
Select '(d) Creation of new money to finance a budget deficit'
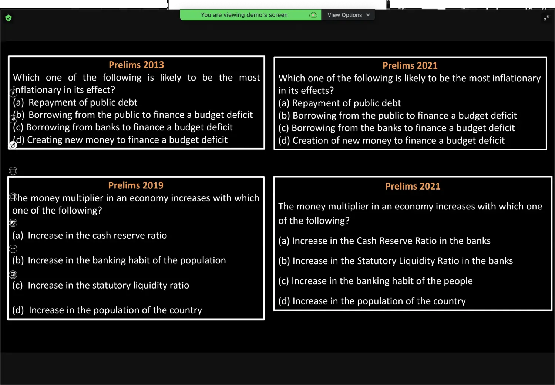(391, 141)
